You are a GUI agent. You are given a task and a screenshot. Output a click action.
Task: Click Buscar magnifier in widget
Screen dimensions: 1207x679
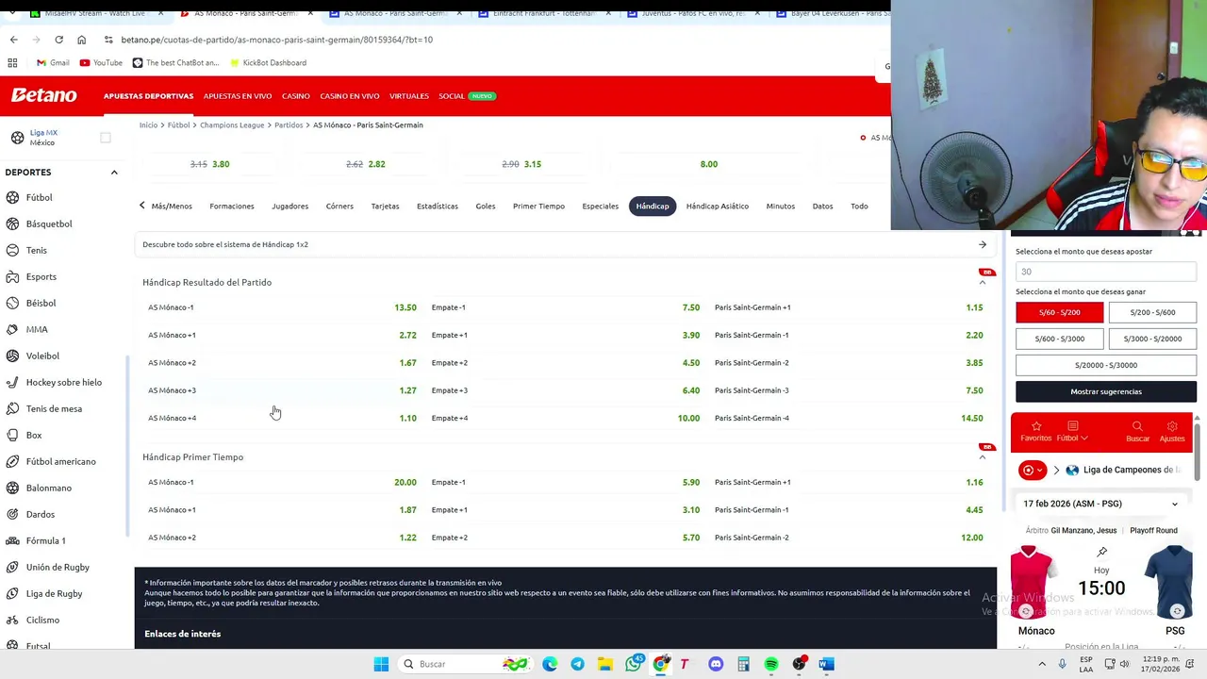tap(1137, 432)
